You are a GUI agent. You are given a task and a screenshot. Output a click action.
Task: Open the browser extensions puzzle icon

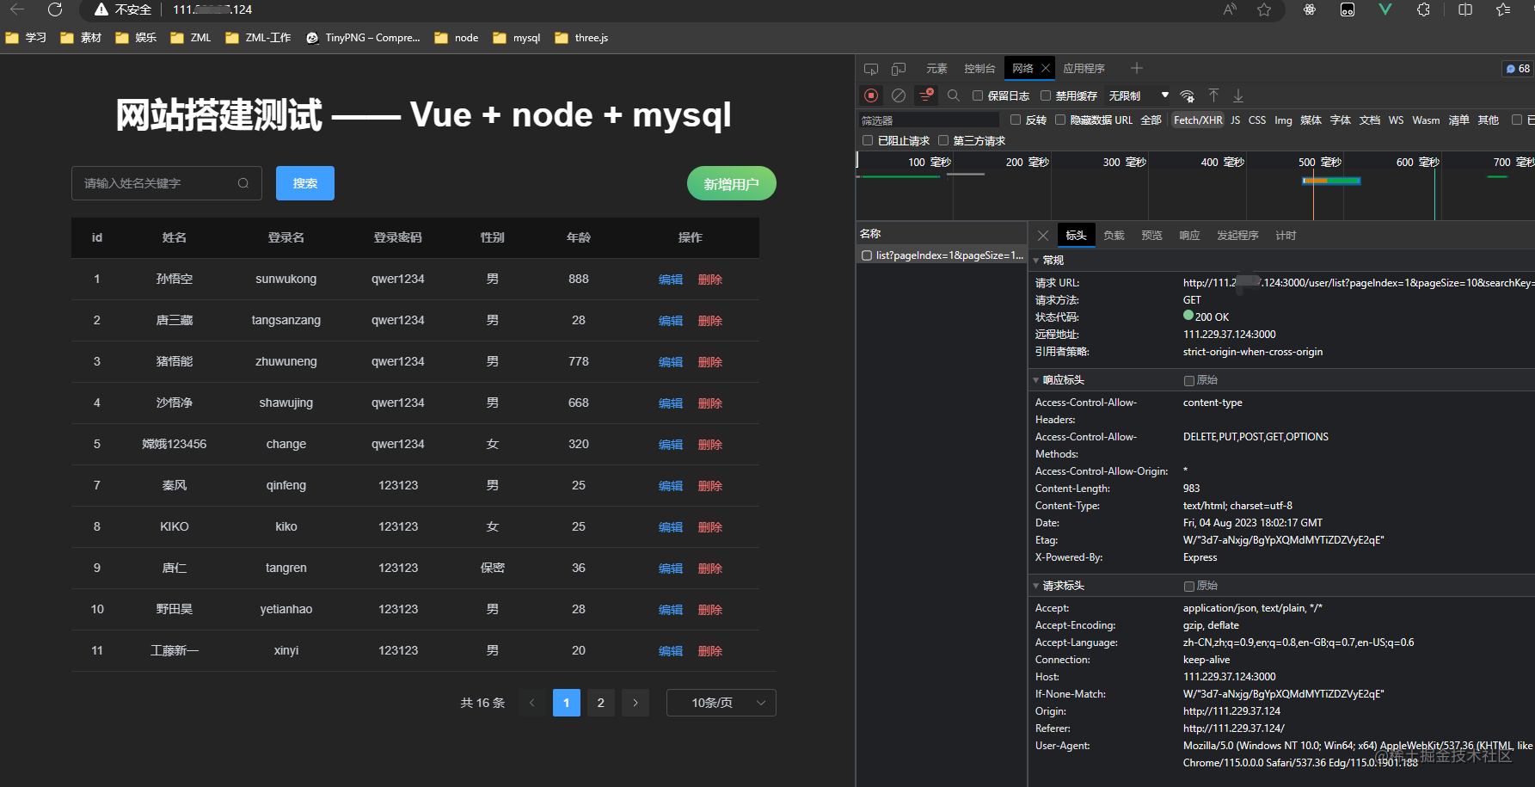(1423, 9)
